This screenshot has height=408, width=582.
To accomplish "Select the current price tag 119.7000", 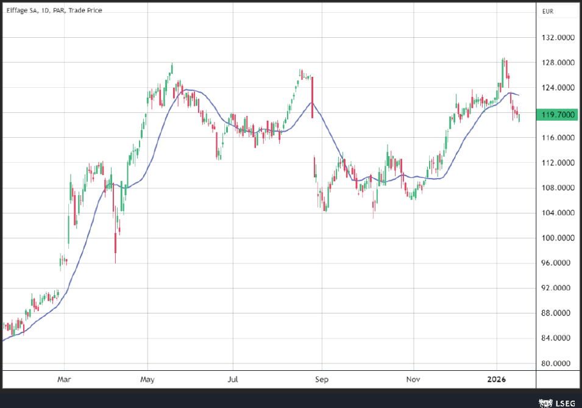I will click(x=558, y=115).
